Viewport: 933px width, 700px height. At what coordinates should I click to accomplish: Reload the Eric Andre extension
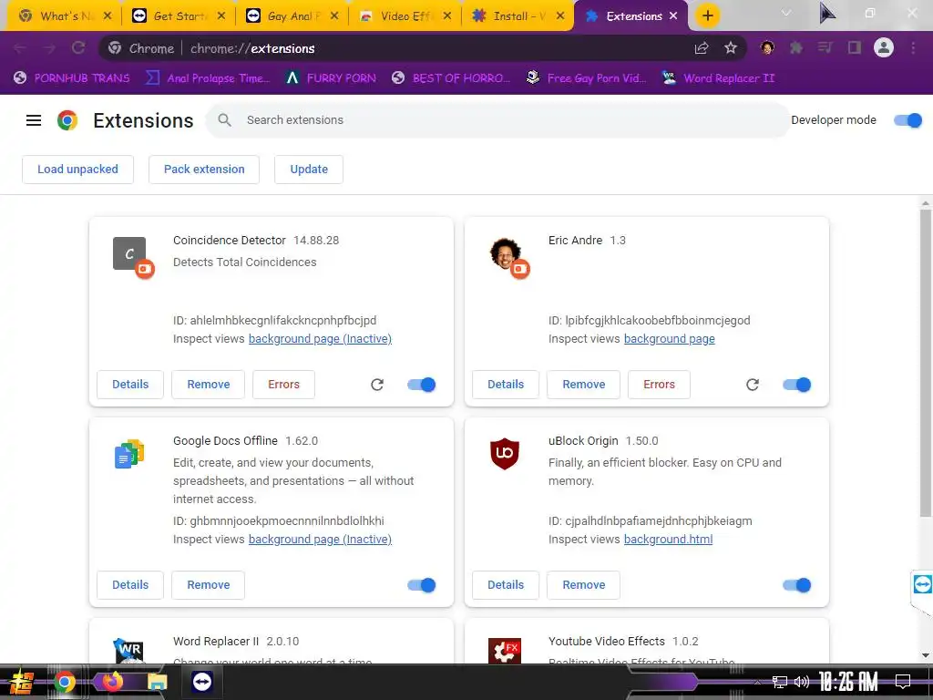tap(753, 385)
